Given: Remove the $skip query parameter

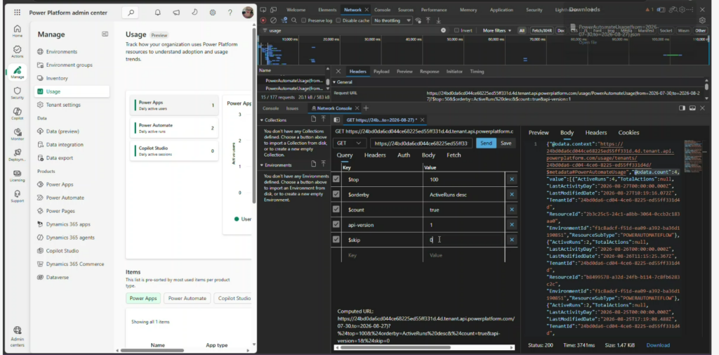Looking at the screenshot, I should [x=512, y=240].
